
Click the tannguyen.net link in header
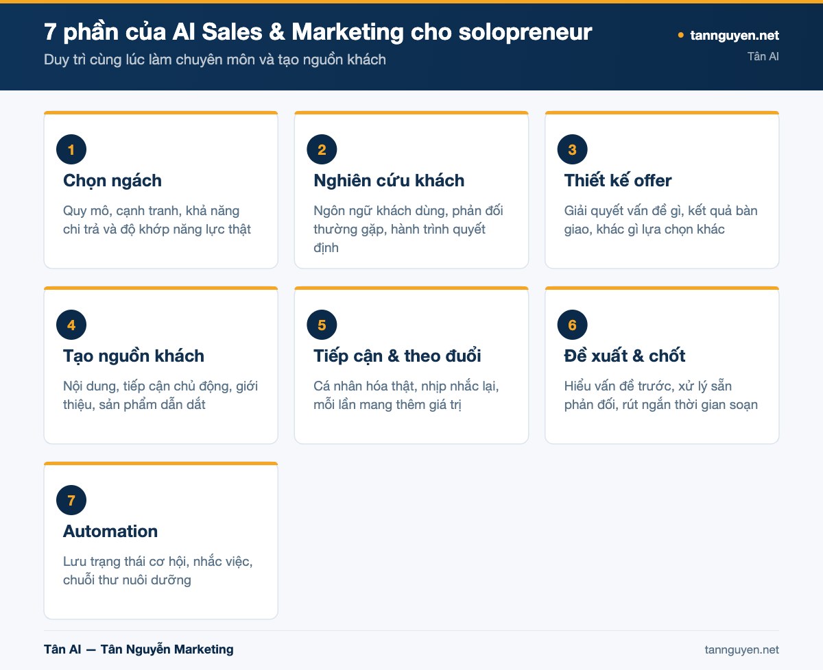(x=735, y=35)
